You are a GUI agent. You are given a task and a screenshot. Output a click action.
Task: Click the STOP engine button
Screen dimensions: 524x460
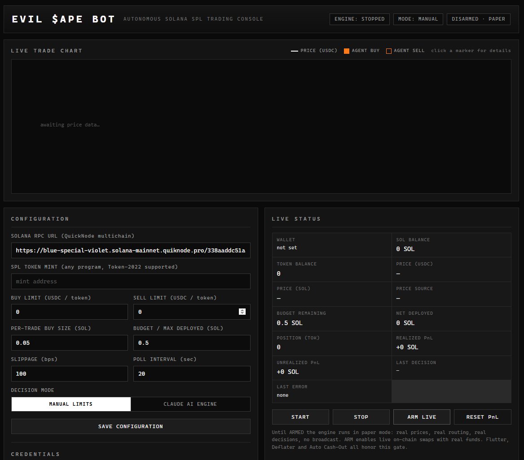[361, 417]
